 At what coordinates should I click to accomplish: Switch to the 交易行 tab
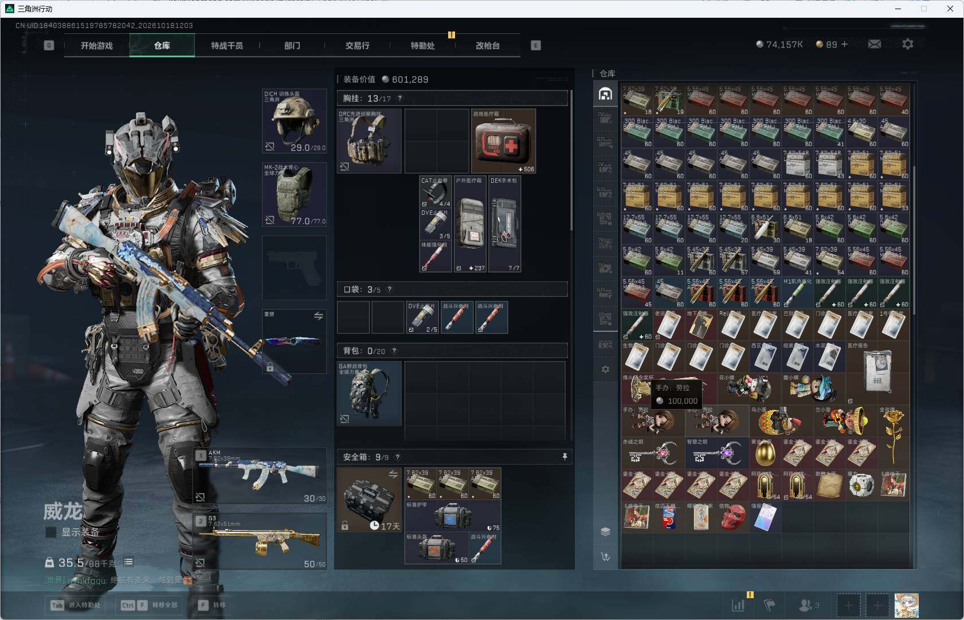(357, 45)
